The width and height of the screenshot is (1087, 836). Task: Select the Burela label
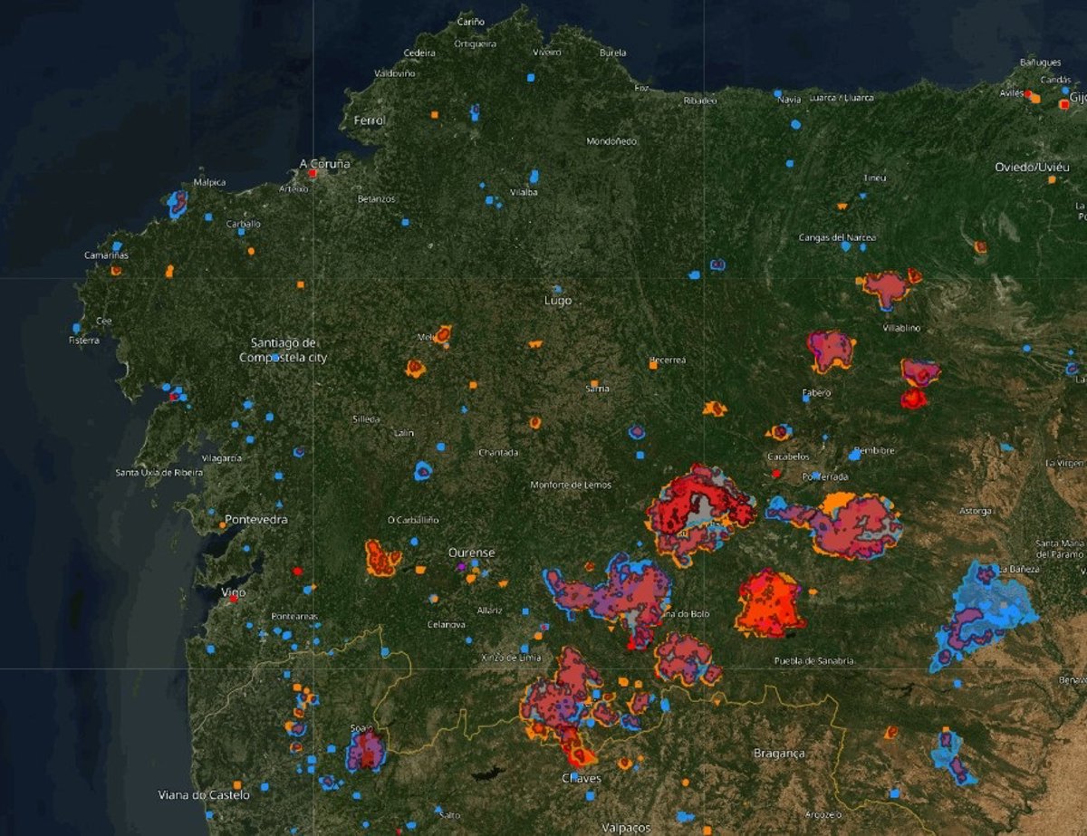[x=613, y=53]
